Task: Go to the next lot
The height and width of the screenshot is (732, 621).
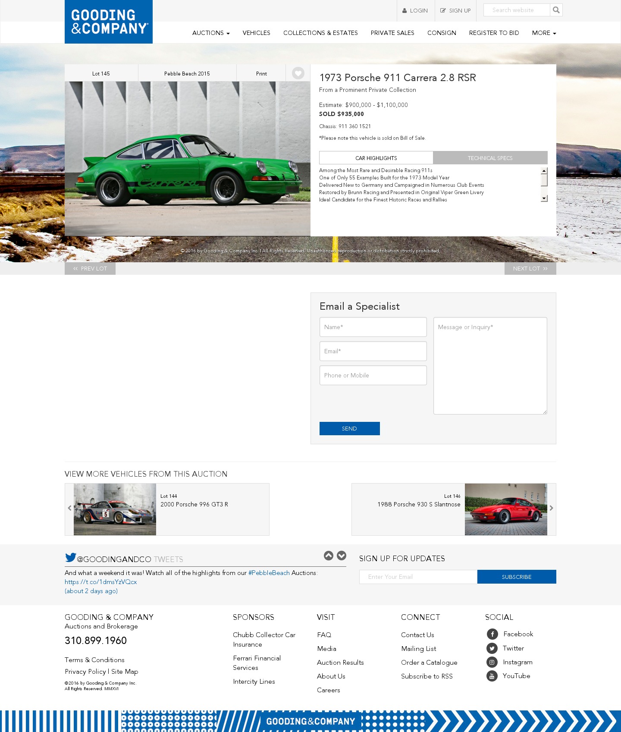Action: pyautogui.click(x=530, y=268)
